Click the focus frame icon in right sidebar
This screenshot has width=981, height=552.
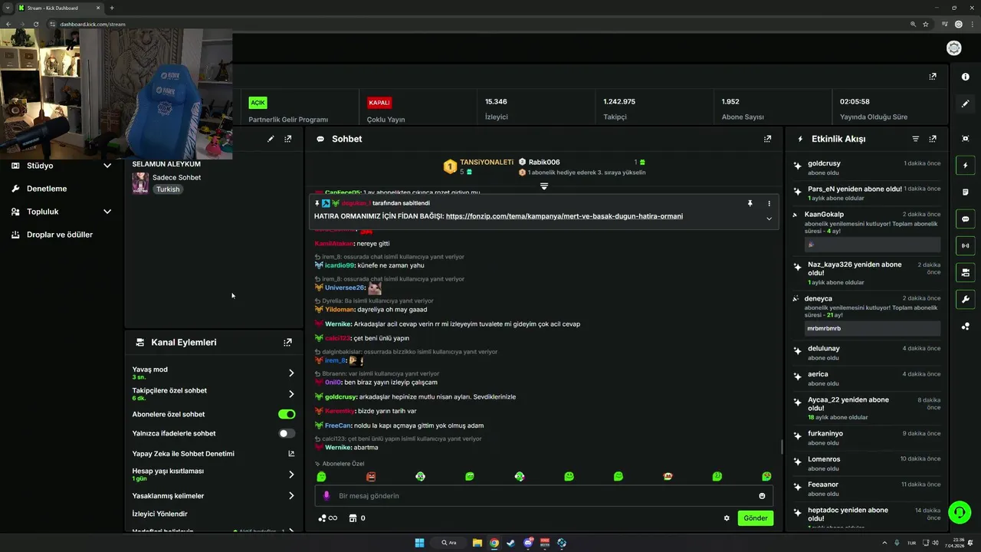[965, 138]
